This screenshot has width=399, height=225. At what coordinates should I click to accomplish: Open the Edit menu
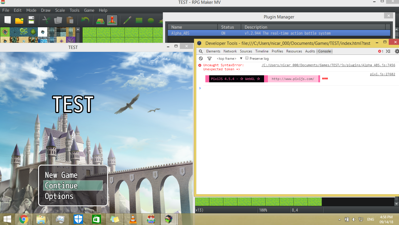tap(18, 10)
